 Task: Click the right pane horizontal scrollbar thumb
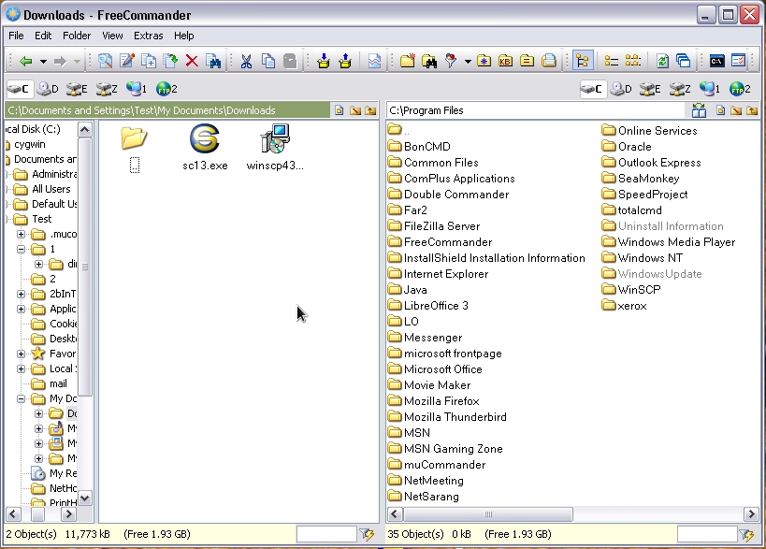tap(488, 514)
